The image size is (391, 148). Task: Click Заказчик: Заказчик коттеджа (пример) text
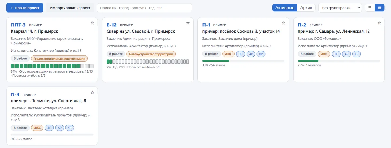[42, 108]
